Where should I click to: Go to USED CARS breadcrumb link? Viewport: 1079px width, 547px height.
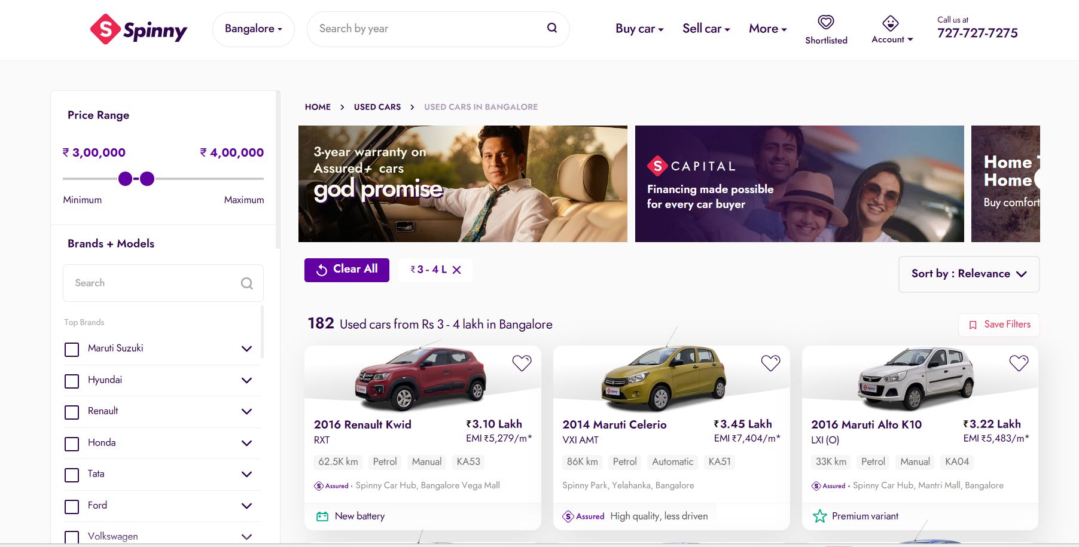[377, 107]
